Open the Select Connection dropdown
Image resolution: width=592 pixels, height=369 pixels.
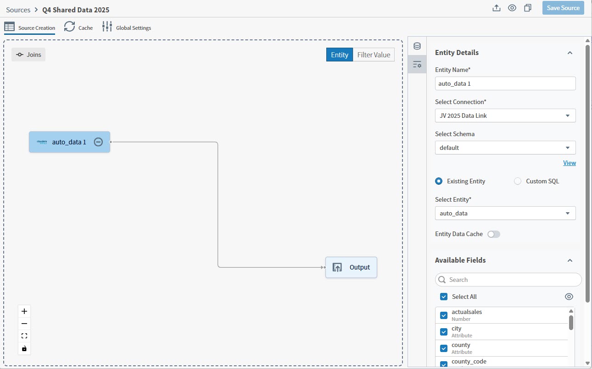pos(505,116)
